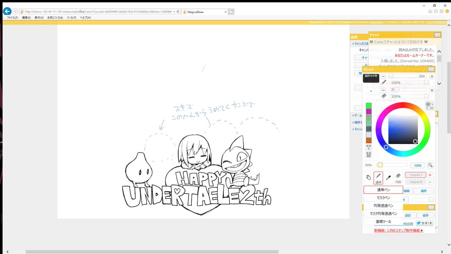Click the horizontal page scrollbar thumb
Image resolution: width=451 pixels, height=254 pixels.
click(x=152, y=252)
